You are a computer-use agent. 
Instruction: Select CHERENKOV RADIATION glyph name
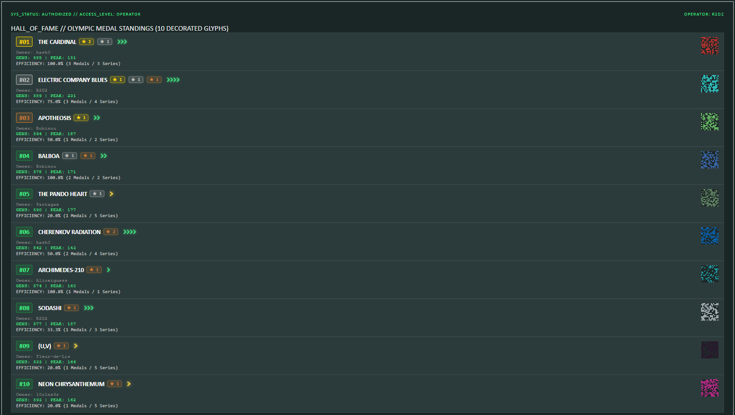pos(70,232)
